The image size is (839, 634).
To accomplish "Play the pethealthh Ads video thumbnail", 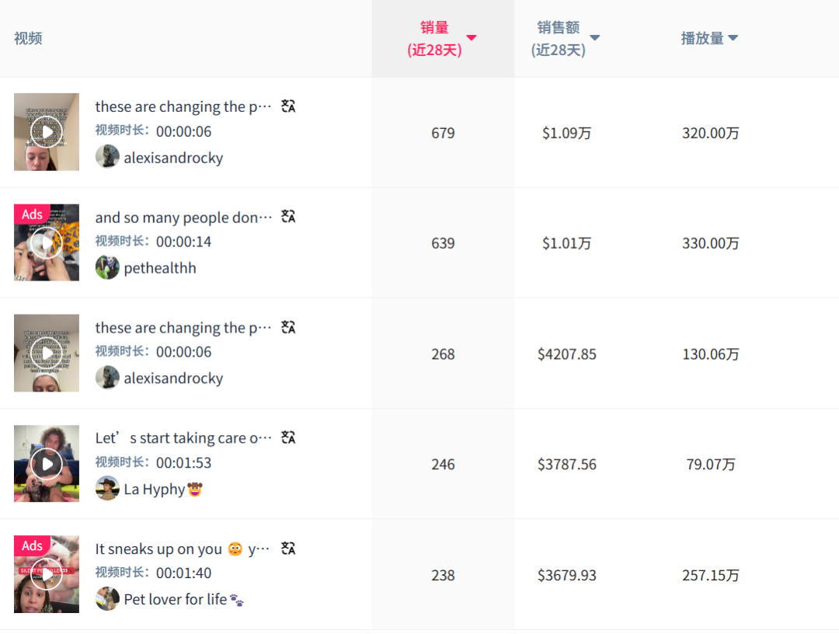I will [47, 244].
